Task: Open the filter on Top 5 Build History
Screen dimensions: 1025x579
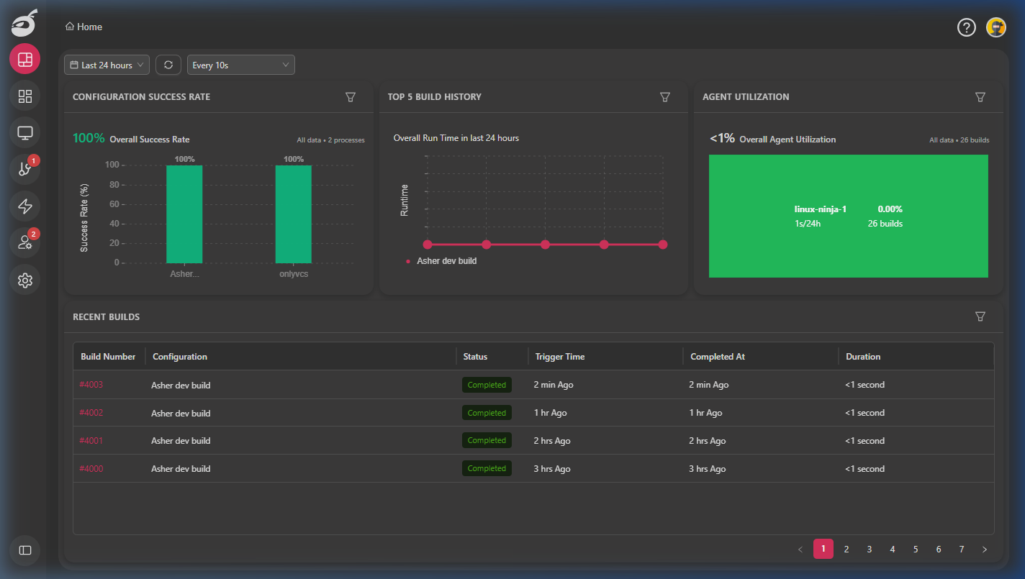Action: point(664,96)
